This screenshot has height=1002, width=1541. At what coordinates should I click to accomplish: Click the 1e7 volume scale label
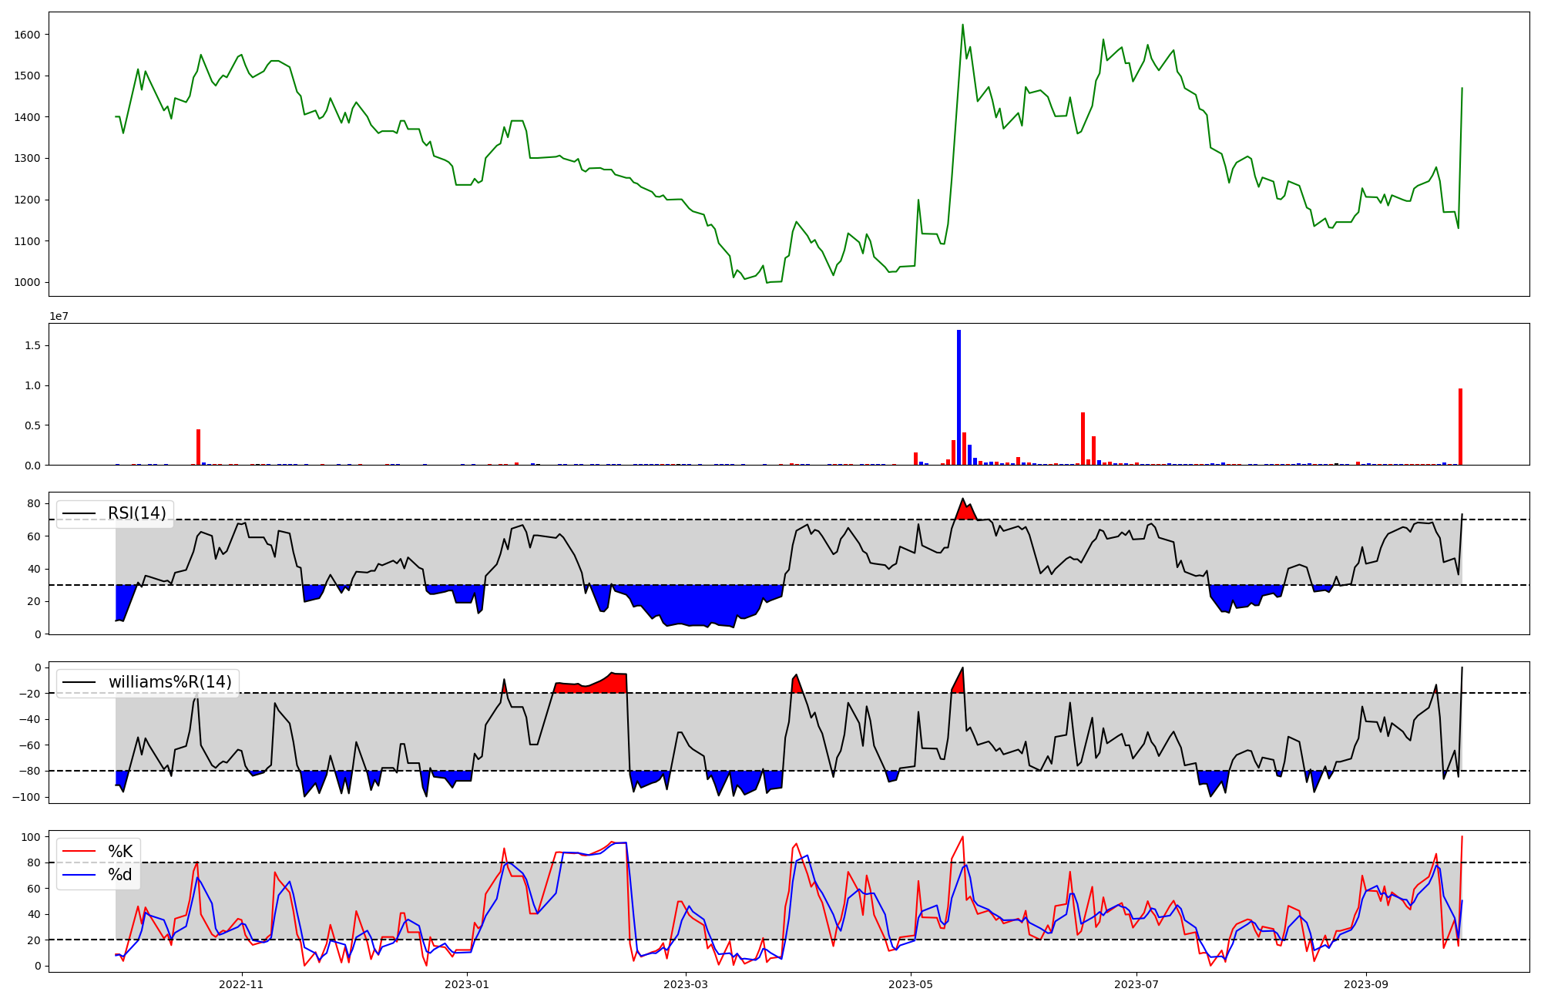click(x=59, y=316)
